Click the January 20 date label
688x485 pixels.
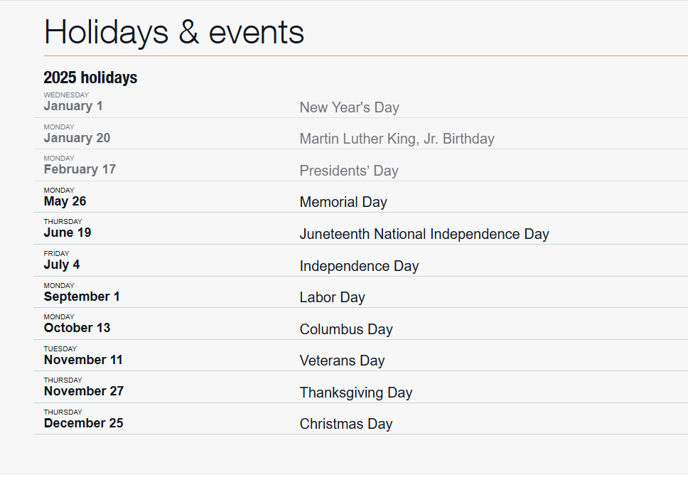coord(77,138)
